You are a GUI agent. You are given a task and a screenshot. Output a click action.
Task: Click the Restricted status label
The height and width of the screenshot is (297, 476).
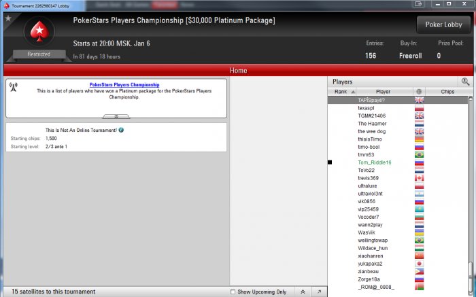tap(39, 54)
